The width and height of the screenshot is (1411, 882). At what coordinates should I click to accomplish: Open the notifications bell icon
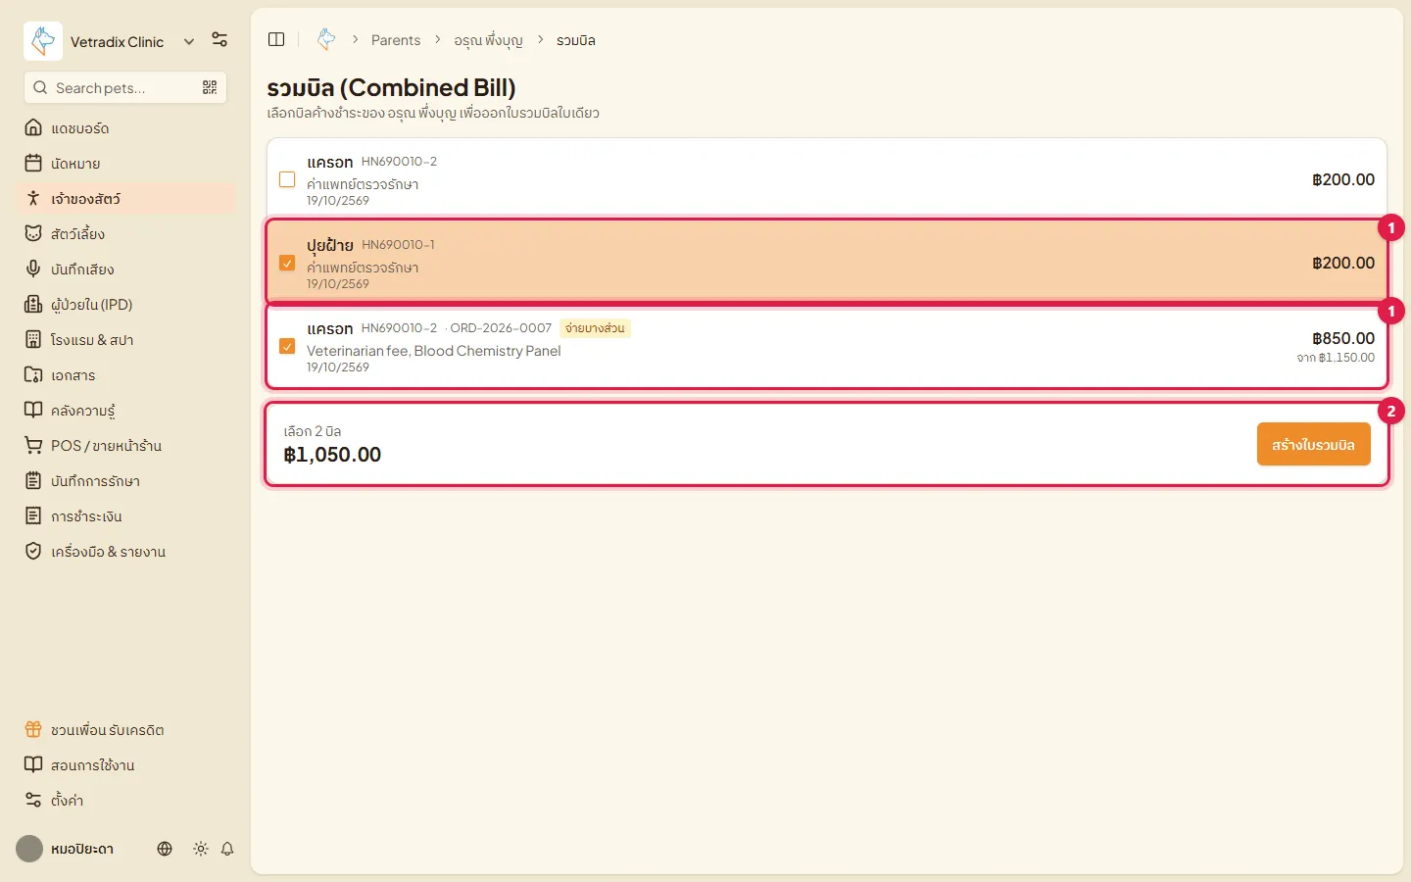227,849
